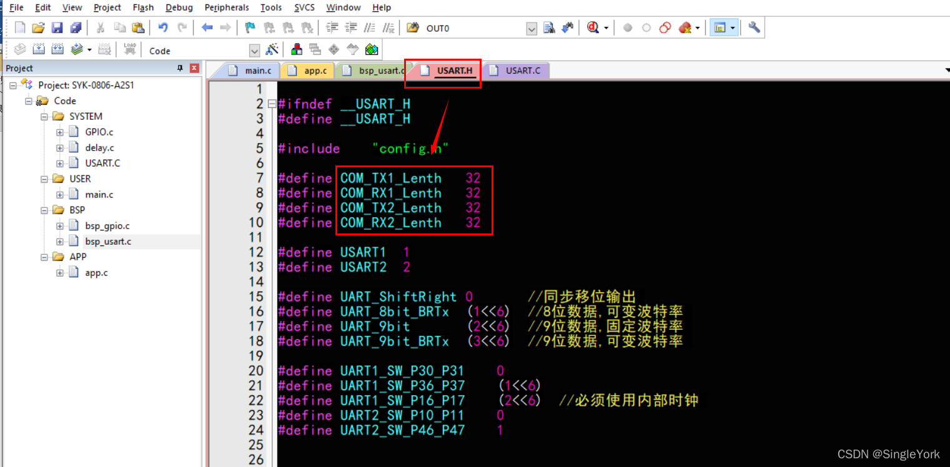Toggle the project window view button
Image resolution: width=950 pixels, height=467 pixels.
(x=720, y=27)
